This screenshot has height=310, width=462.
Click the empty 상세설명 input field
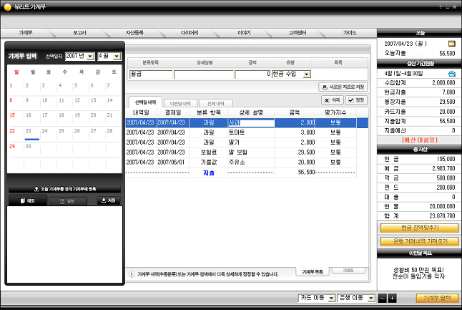[x=204, y=74]
